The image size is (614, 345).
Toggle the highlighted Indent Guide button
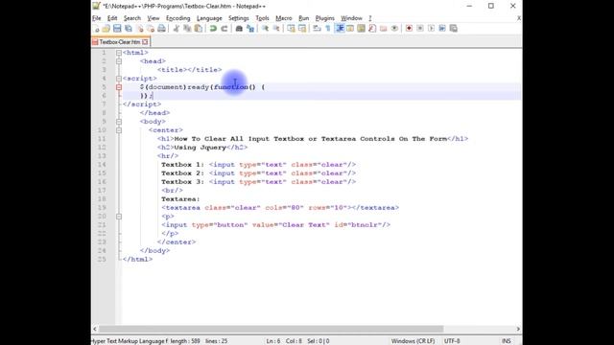[x=340, y=29]
